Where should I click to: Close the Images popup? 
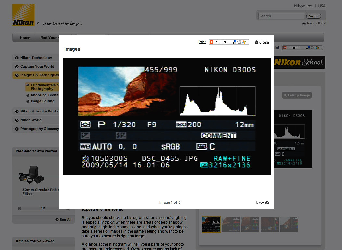click(x=261, y=42)
